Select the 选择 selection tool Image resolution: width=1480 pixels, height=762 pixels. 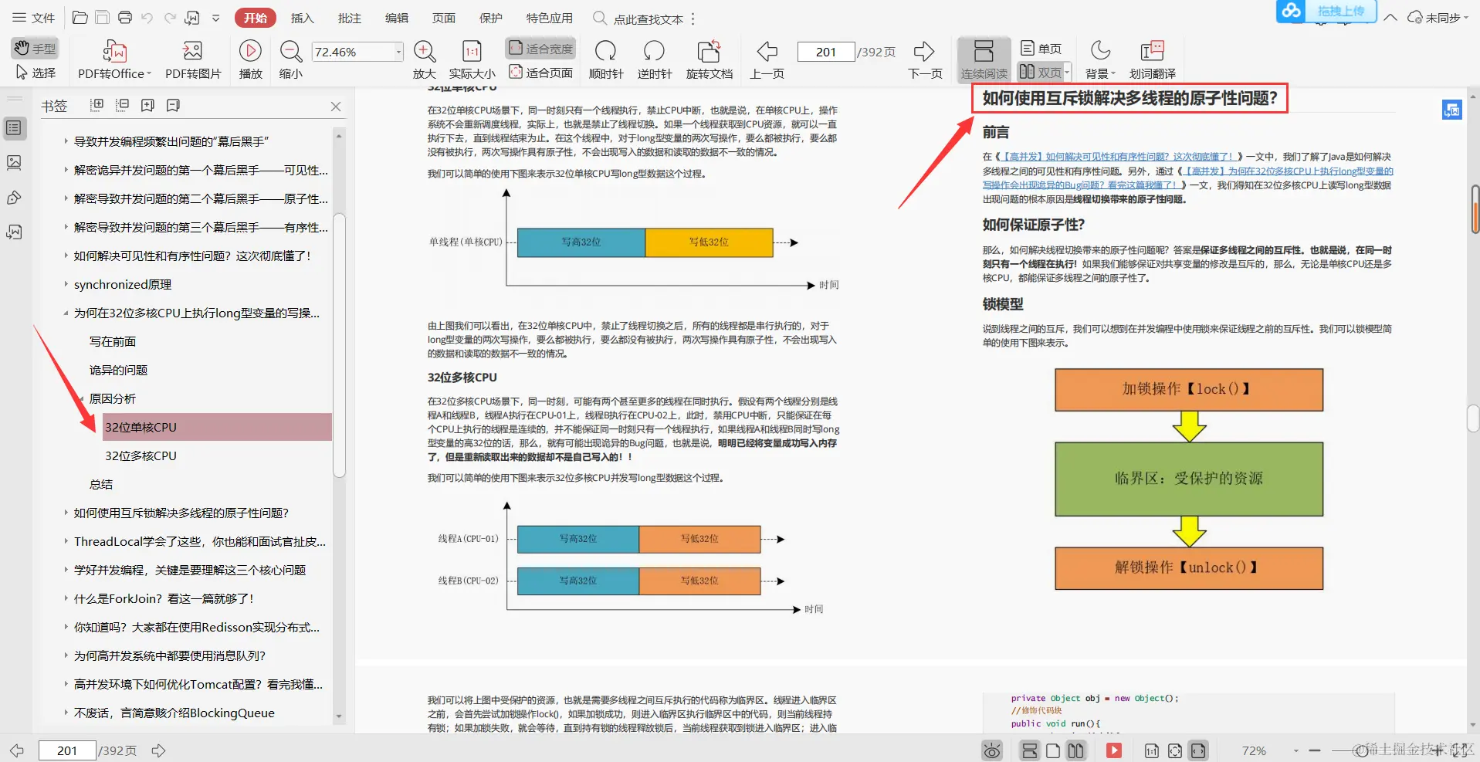[x=36, y=73]
